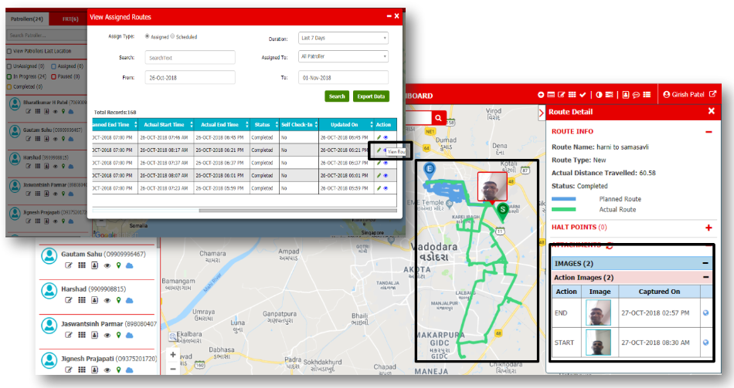Click Harshad's blue cloud icon in lower list
This screenshot has height=388, width=734.
(x=130, y=300)
